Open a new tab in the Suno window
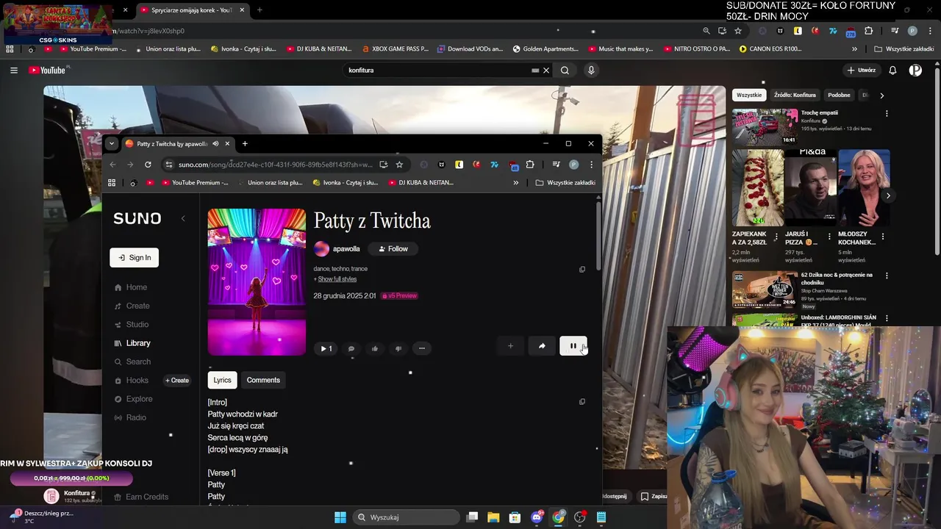The height and width of the screenshot is (529, 941). [x=245, y=144]
